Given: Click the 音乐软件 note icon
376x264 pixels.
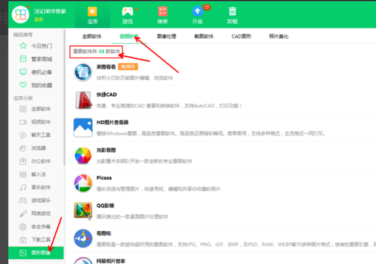Looking at the screenshot, I should (x=23, y=188).
